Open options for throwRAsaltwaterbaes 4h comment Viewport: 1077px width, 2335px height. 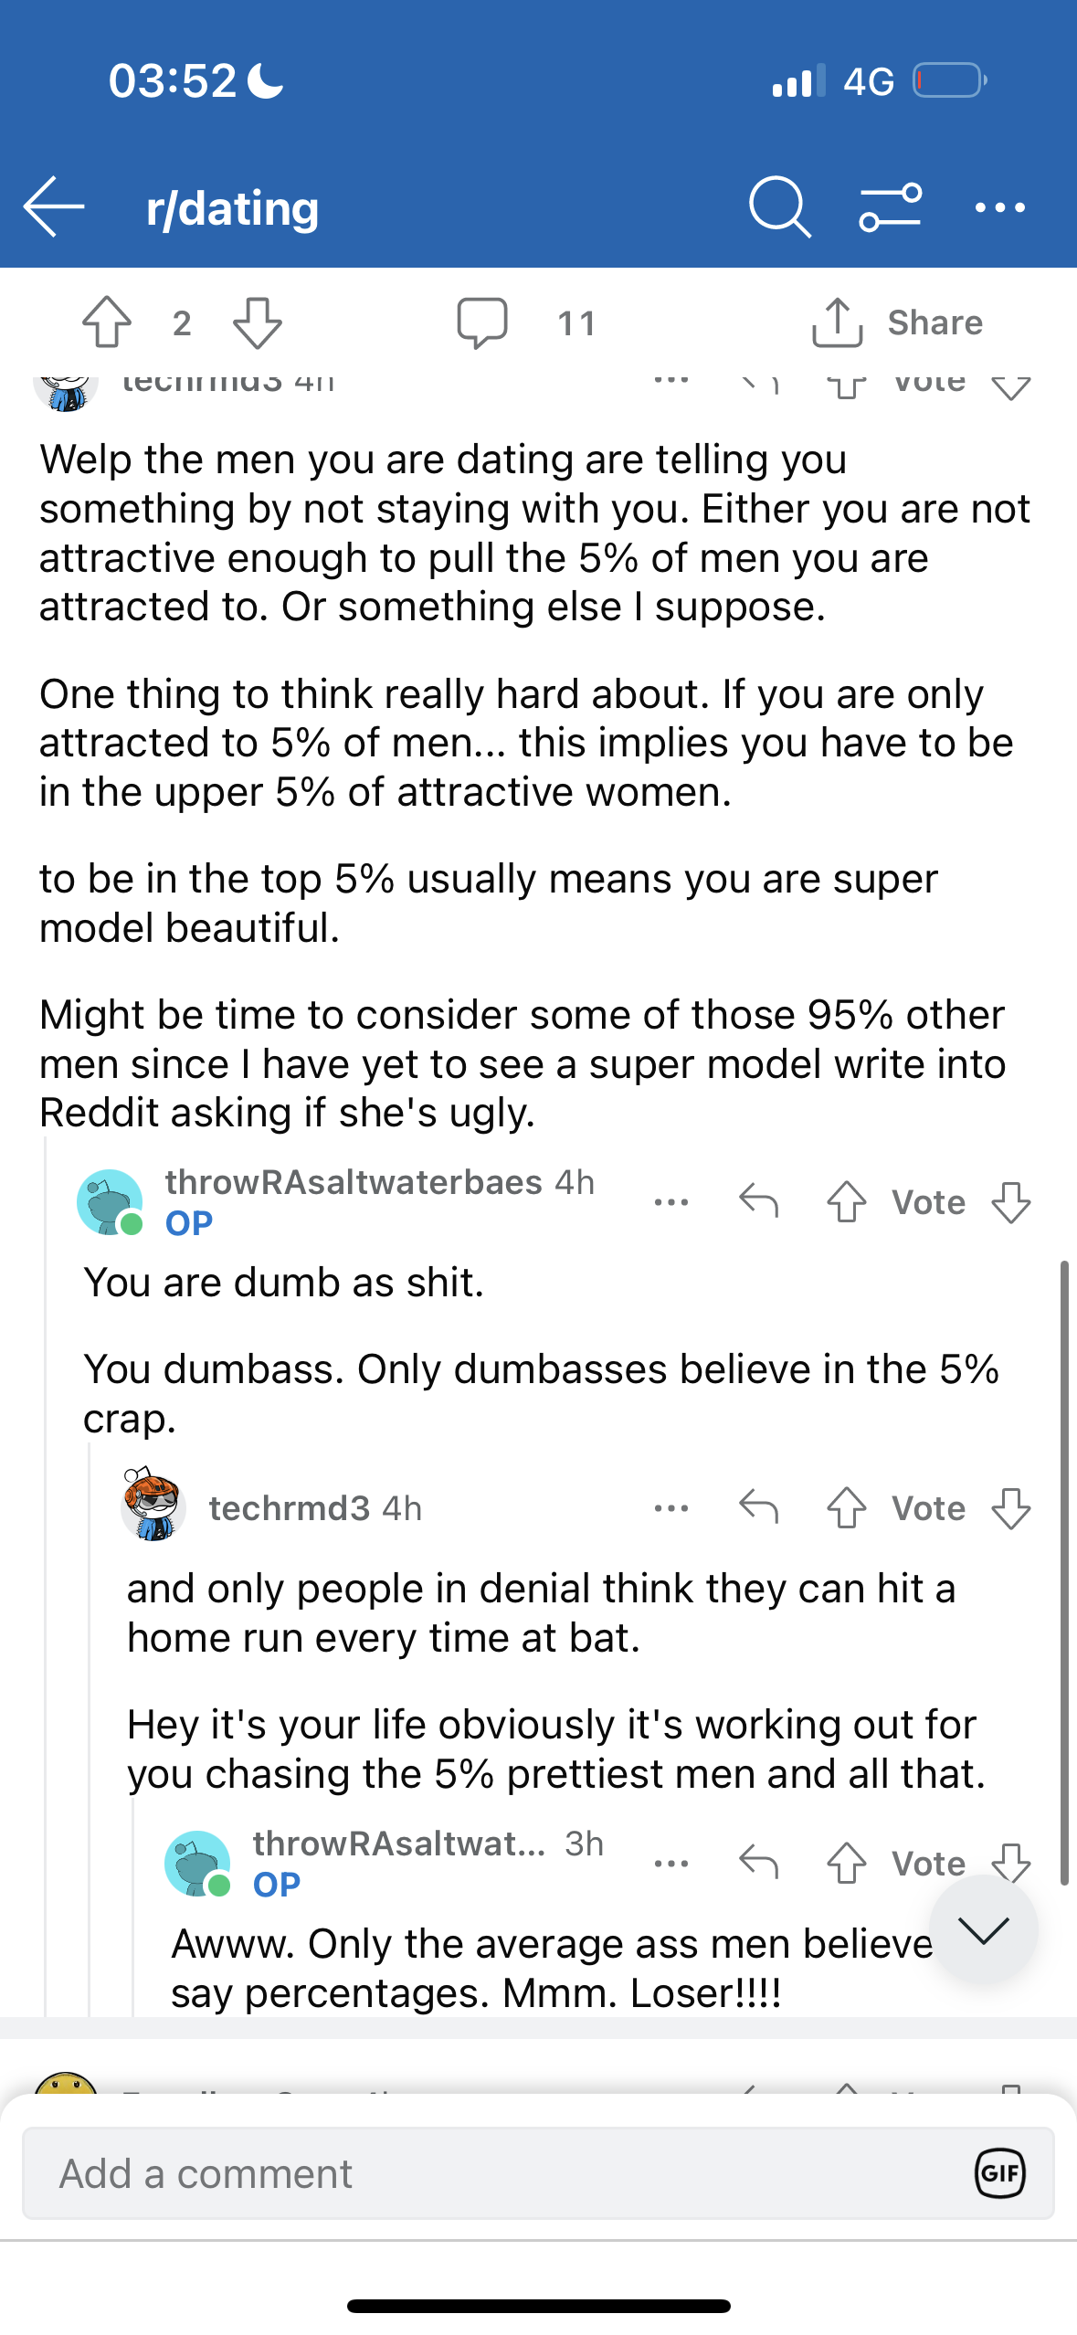[x=671, y=1202]
